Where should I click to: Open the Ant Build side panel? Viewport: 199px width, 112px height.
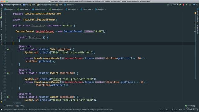(x=197, y=29)
